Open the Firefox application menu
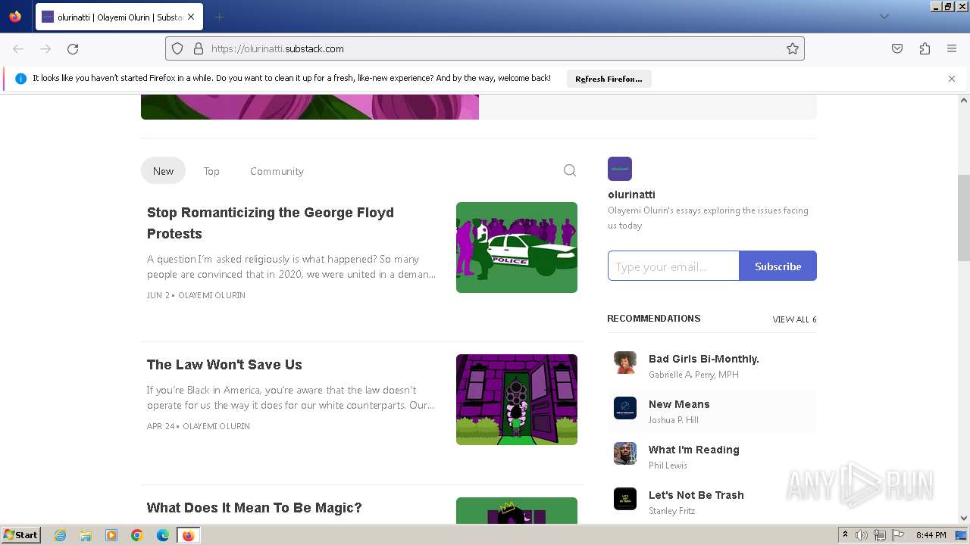The width and height of the screenshot is (970, 545). click(x=952, y=48)
